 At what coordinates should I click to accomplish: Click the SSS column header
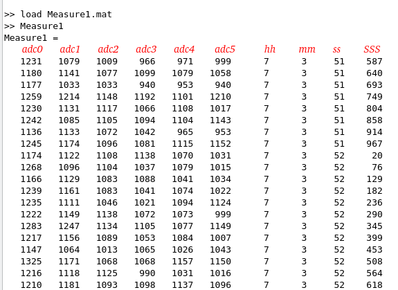pyautogui.click(x=372, y=49)
